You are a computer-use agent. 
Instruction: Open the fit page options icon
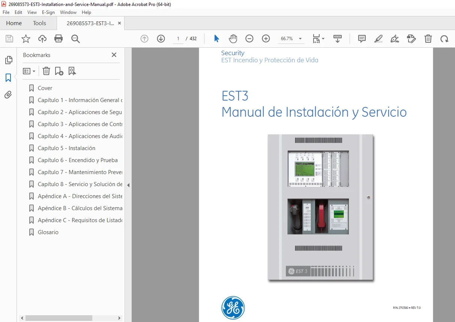click(318, 39)
